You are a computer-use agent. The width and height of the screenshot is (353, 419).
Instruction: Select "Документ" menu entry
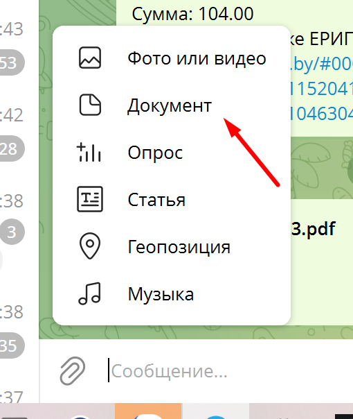pos(172,105)
